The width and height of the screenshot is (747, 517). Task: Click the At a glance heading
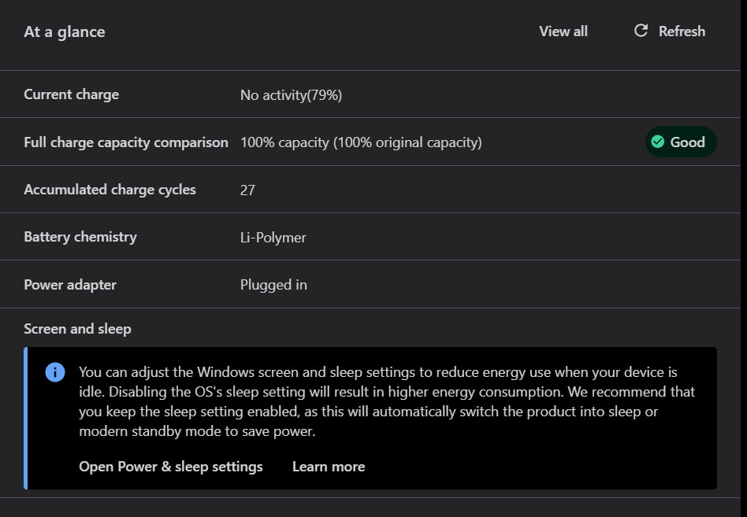pyautogui.click(x=65, y=32)
